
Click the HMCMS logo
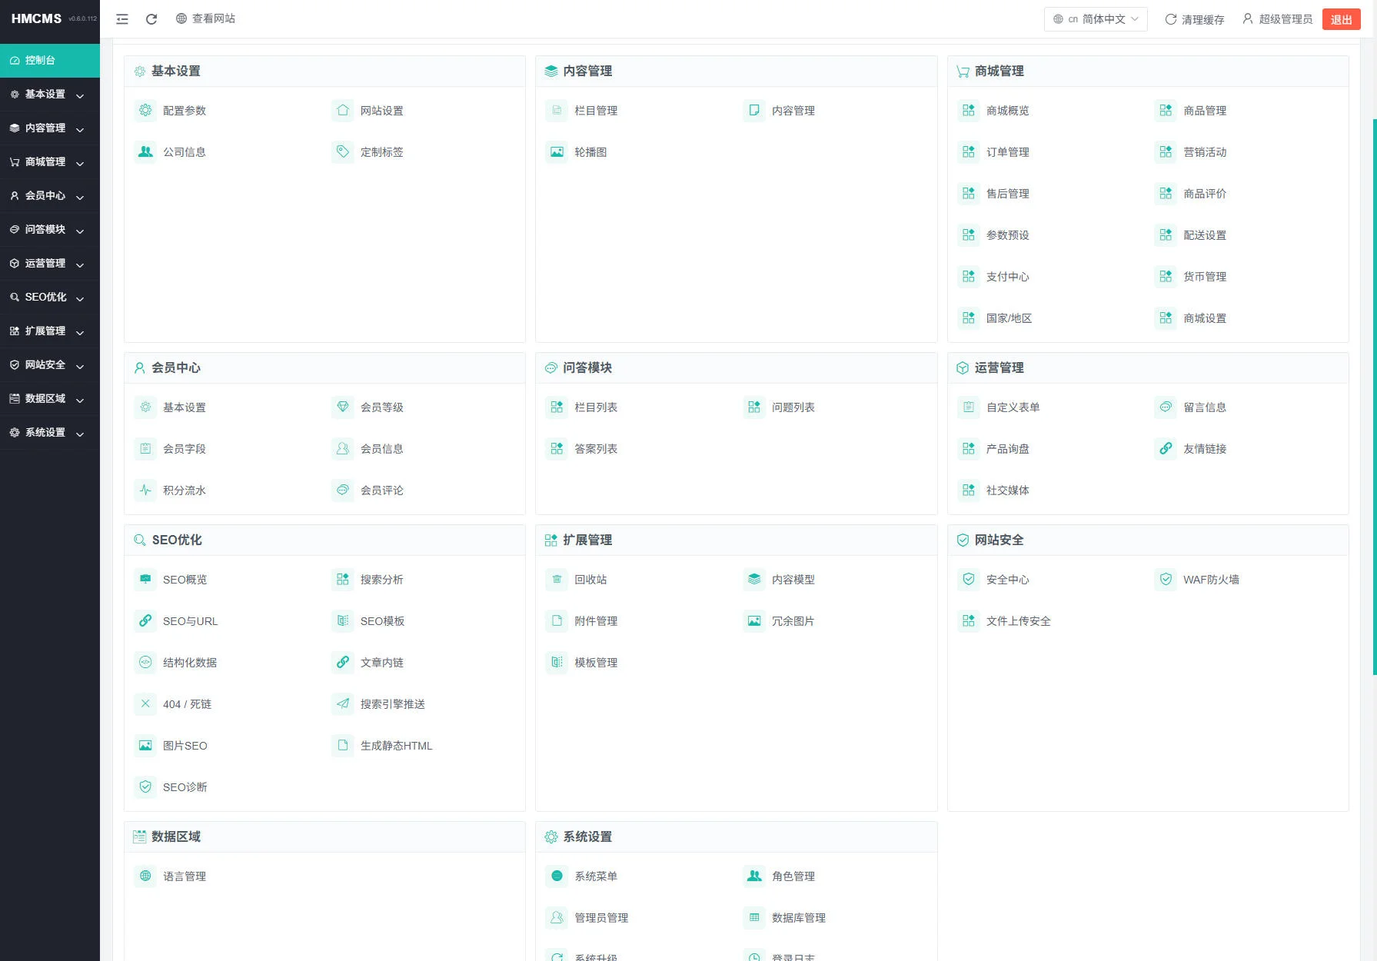tap(36, 18)
